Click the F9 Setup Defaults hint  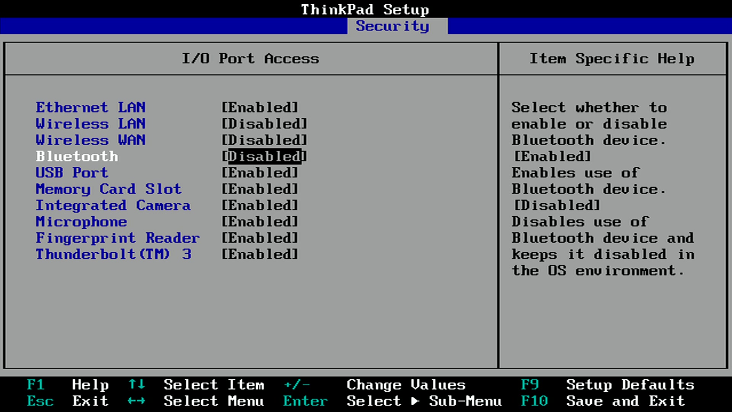(x=608, y=385)
